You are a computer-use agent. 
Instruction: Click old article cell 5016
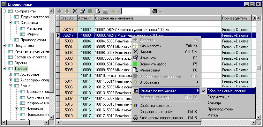(69, 104)
